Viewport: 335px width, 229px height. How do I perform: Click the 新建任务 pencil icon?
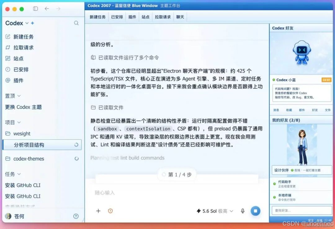pos(8,37)
